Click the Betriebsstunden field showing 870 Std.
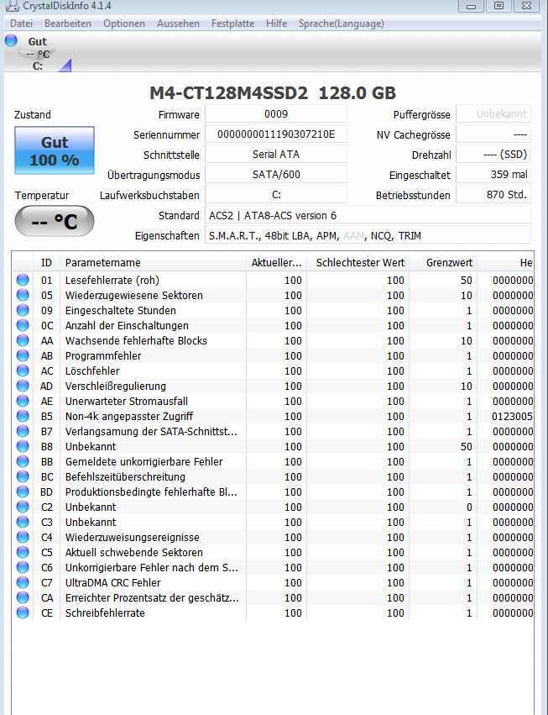The height and width of the screenshot is (715, 548). 493,195
